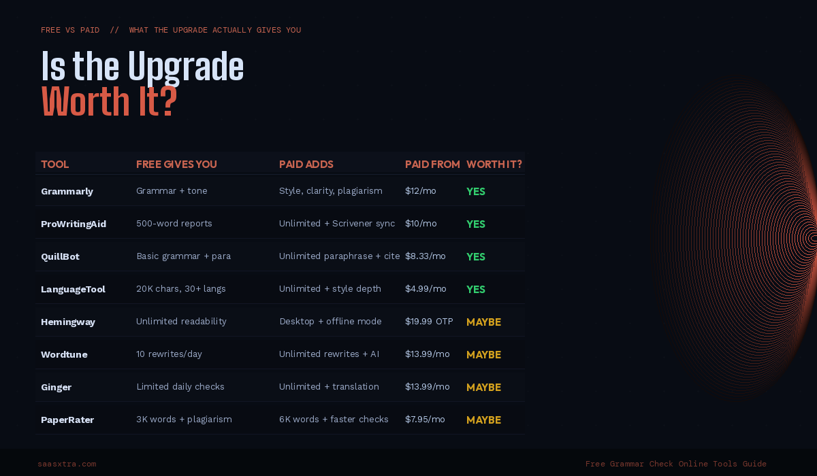Select the FREE GIVES YOU column header
This screenshot has height=476, width=817.
[176, 165]
